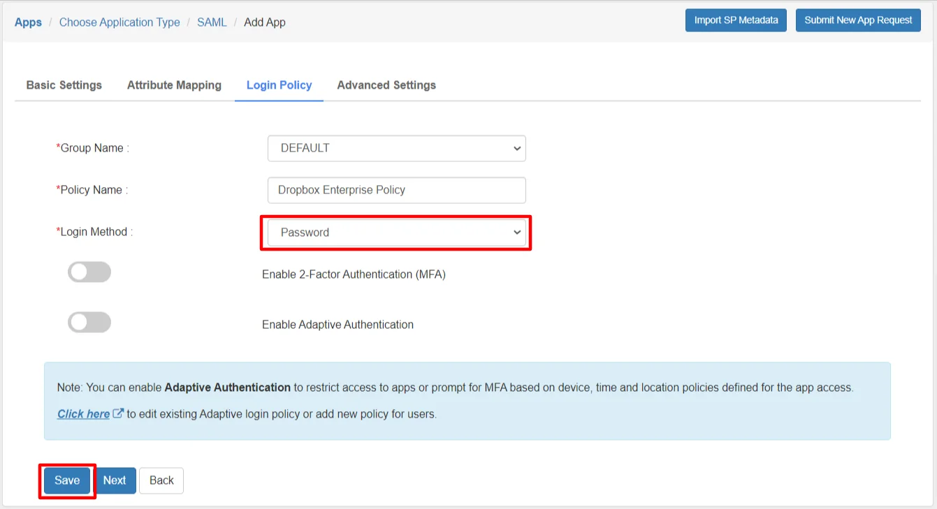Submit New App Request

pos(857,20)
